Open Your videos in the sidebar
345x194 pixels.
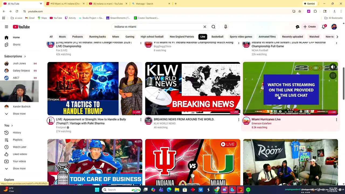click(19, 161)
